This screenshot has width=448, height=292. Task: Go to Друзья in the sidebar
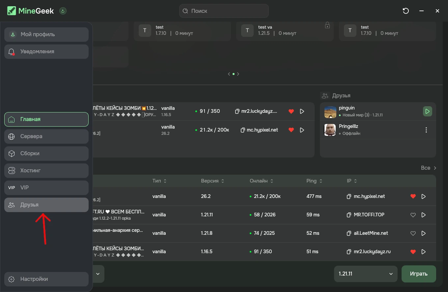[46, 205]
